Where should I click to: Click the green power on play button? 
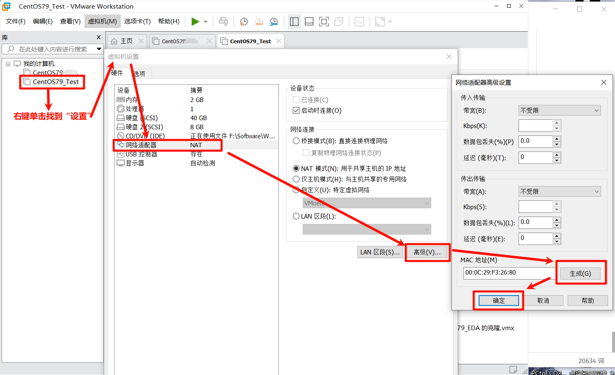[195, 21]
